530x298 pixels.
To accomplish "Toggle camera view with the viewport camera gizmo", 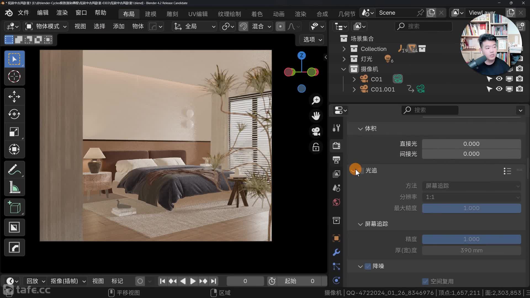I will pos(316,132).
